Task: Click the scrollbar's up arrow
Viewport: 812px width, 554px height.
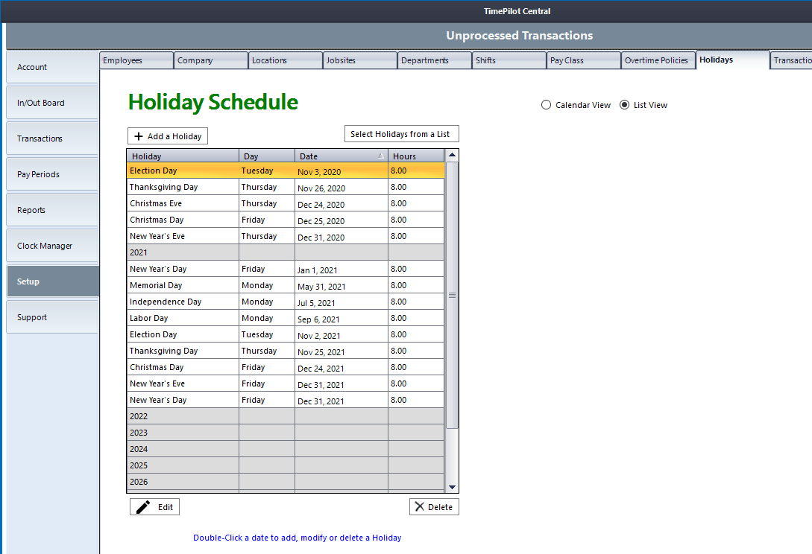Action: [452, 155]
